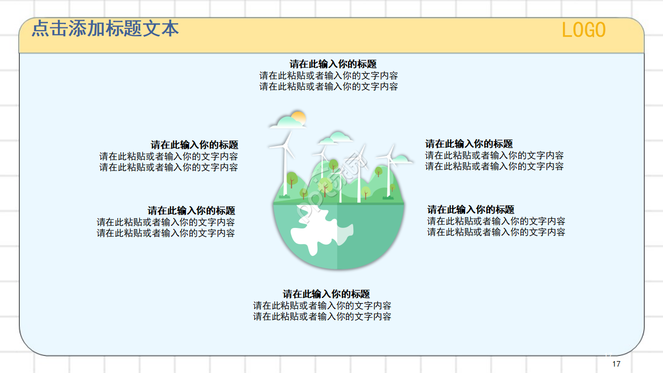Click the slide number 17
This screenshot has height=373, width=663.
pyautogui.click(x=616, y=364)
